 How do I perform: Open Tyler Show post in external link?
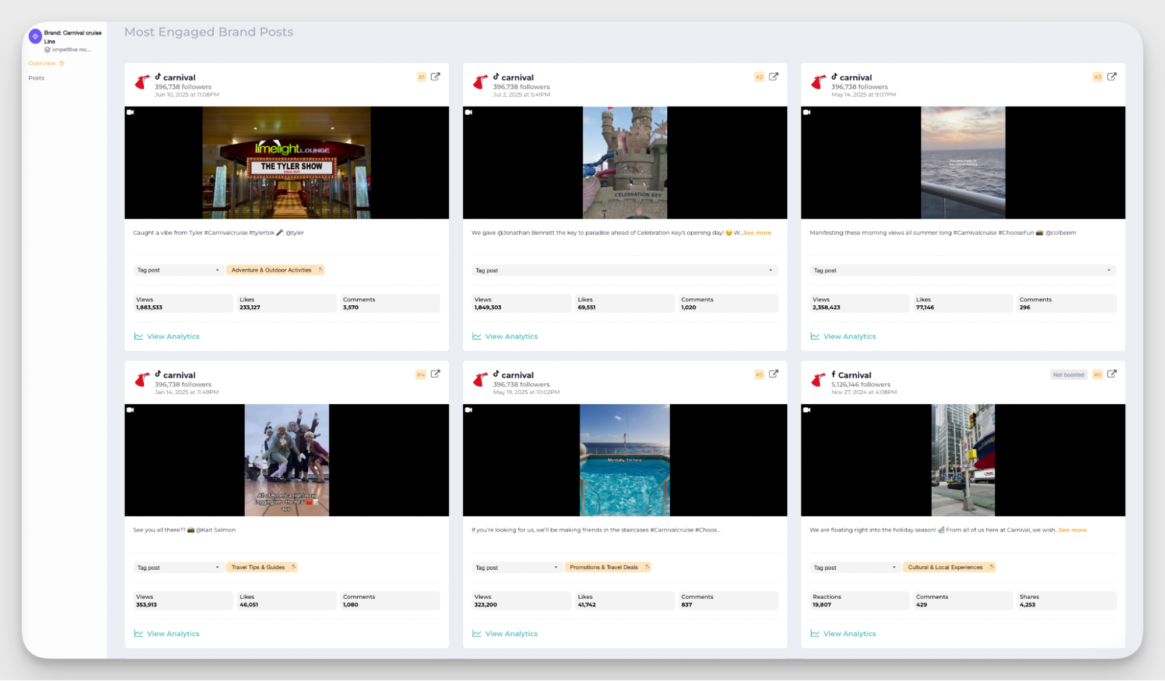pyautogui.click(x=435, y=77)
